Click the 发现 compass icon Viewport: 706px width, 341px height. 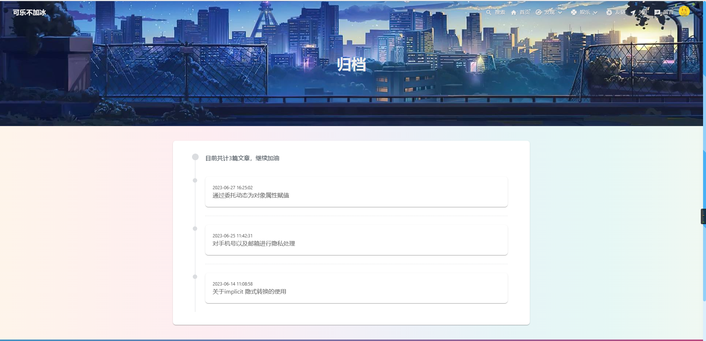(x=538, y=12)
